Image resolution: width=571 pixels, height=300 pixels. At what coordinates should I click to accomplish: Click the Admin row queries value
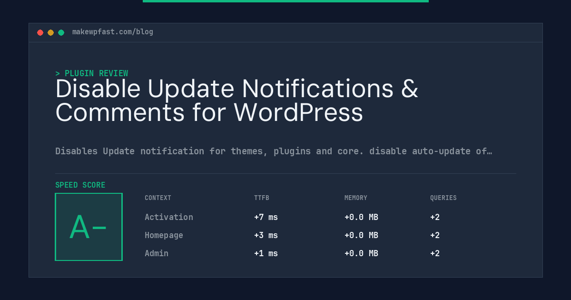pyautogui.click(x=435, y=253)
